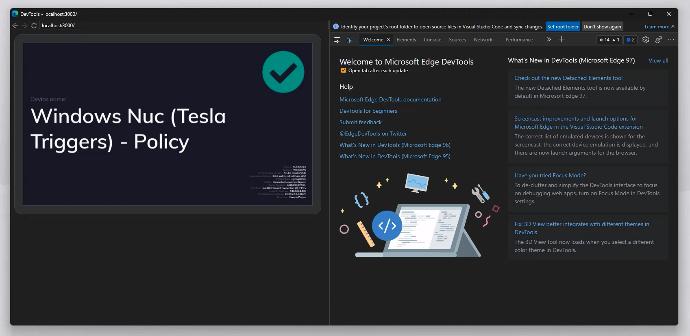Screen dimensions: 690x336
Task: Open Microsoft Edge DevTools documentation link
Action: pos(390,99)
